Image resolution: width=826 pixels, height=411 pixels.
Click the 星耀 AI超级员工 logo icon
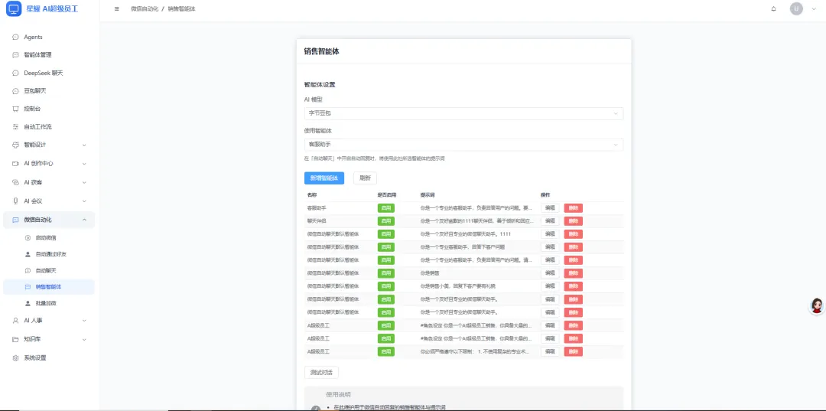coord(13,9)
